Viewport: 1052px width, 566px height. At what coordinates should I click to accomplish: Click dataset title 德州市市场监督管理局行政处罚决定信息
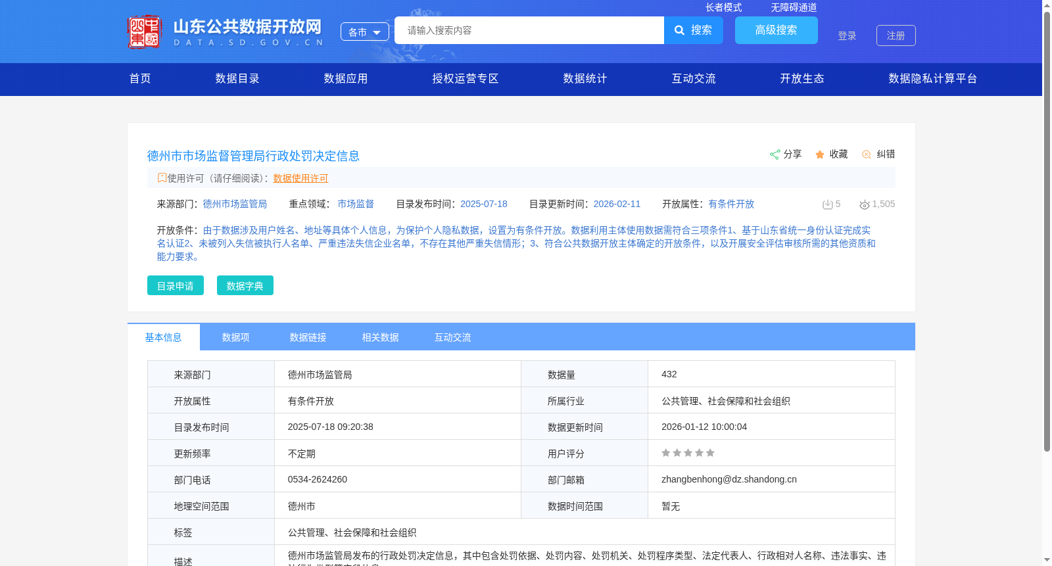pyautogui.click(x=253, y=156)
